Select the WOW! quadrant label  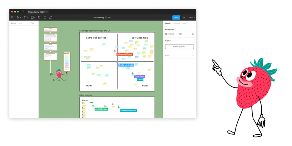click(145, 86)
